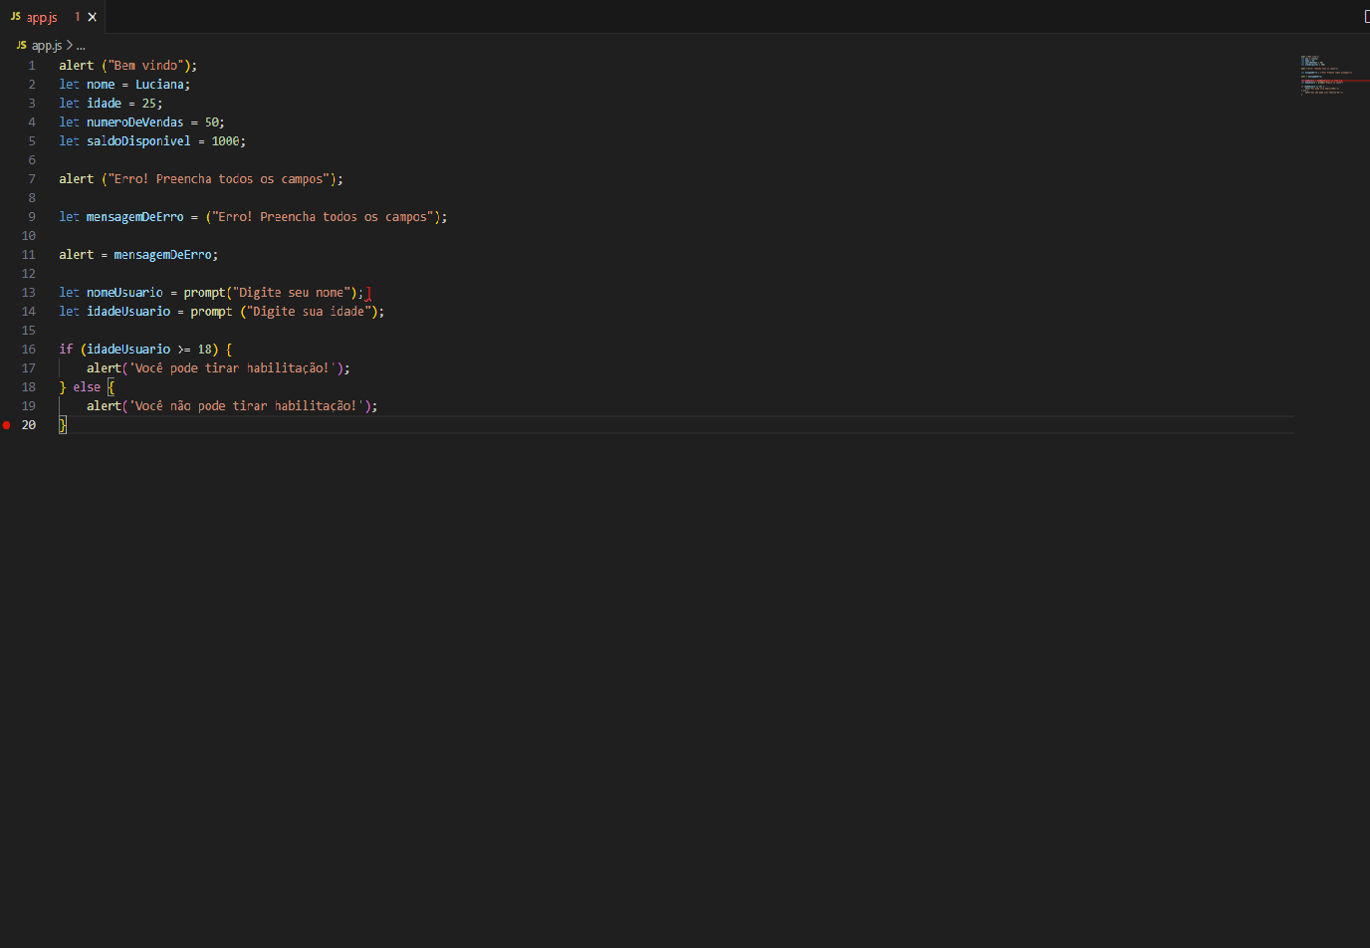Viewport: 1370px width, 948px height.
Task: Place cursor on 'let nome = Luciana;'
Action: [124, 85]
